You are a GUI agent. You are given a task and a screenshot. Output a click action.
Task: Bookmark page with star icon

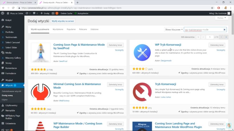[212, 8]
